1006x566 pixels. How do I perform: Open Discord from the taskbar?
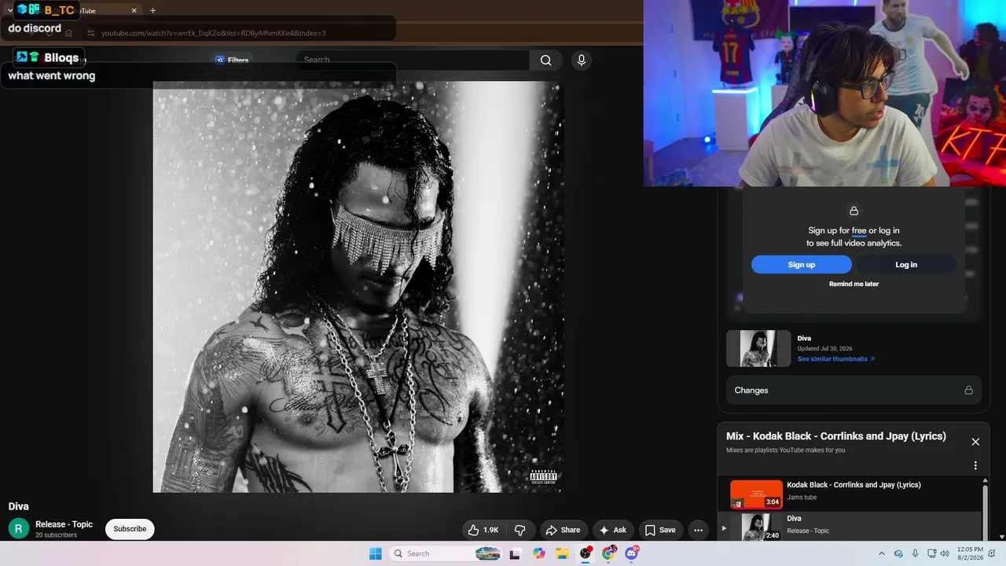pyautogui.click(x=631, y=553)
